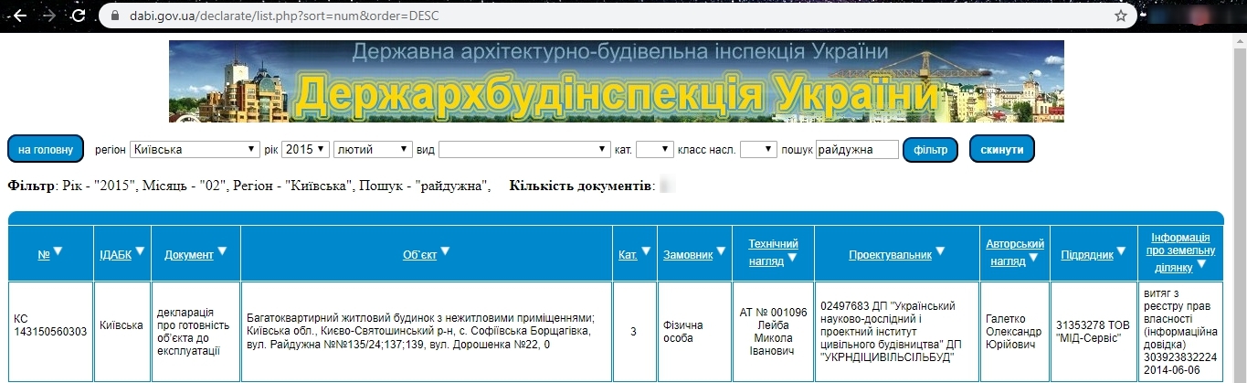Sort by the Об`єкт column header
This screenshot has height=383, width=1247.
(419, 254)
